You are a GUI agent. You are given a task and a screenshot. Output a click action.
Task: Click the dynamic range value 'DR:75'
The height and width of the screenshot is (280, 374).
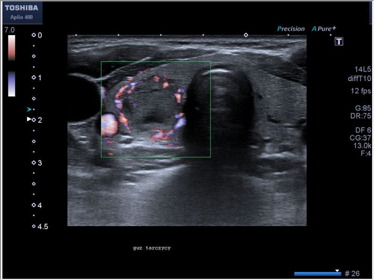point(360,116)
